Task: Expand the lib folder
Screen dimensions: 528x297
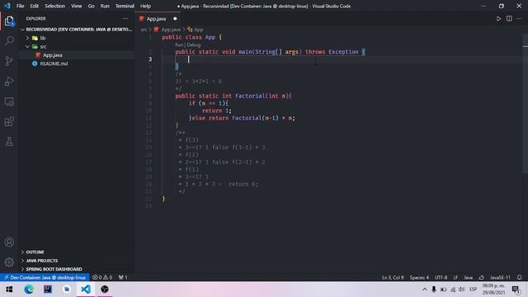Action: (27, 38)
